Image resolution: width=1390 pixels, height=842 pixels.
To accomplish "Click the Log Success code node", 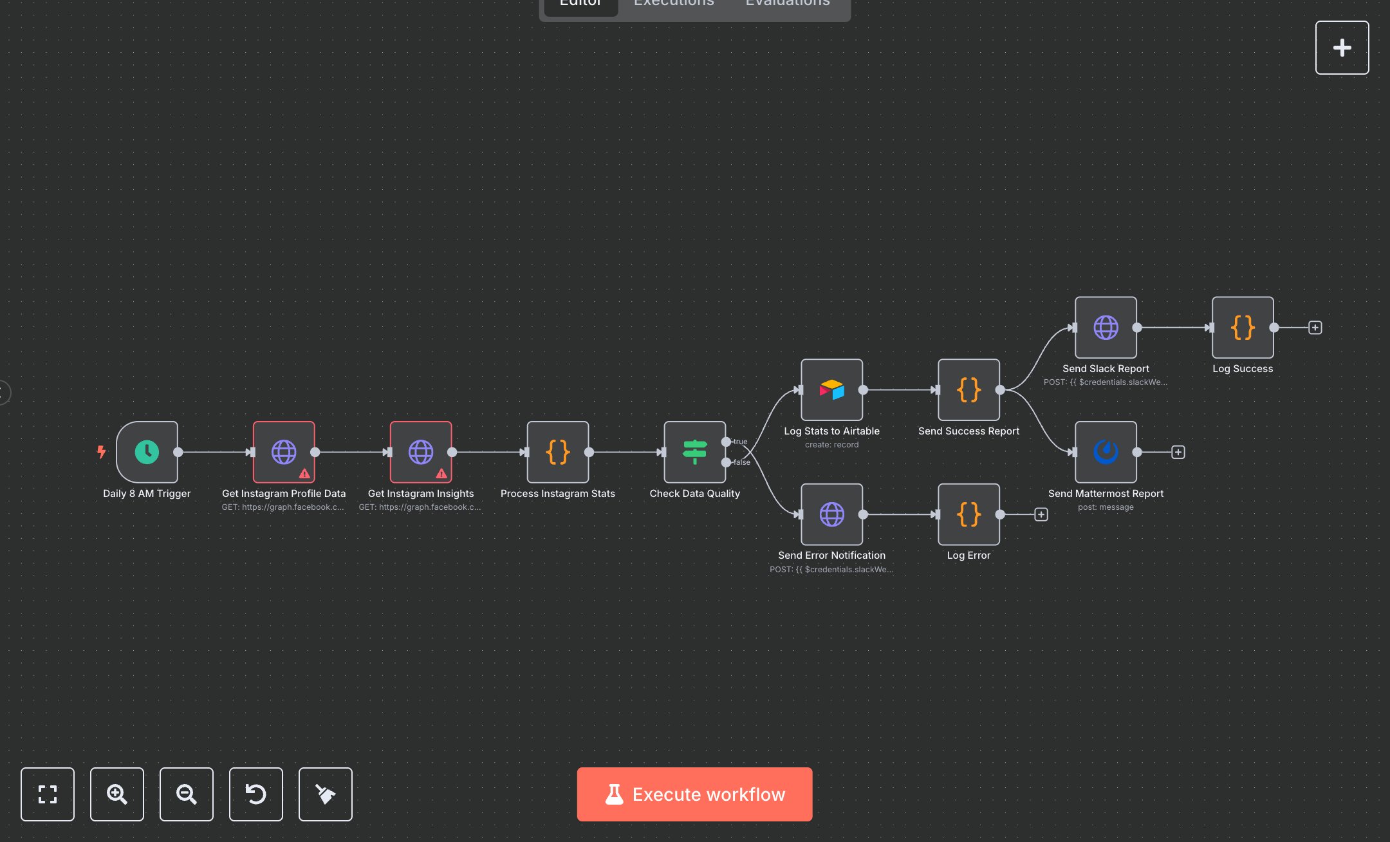I will click(x=1243, y=327).
